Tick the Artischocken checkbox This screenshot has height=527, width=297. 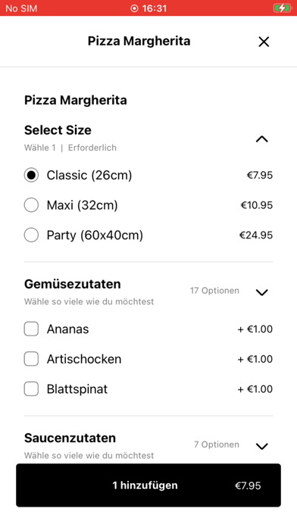click(31, 359)
